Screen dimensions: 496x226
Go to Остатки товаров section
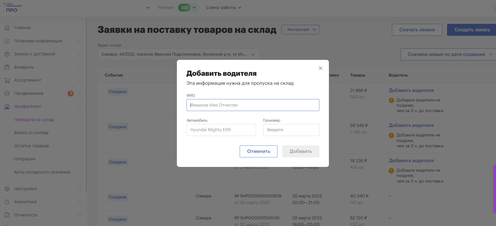32,146
